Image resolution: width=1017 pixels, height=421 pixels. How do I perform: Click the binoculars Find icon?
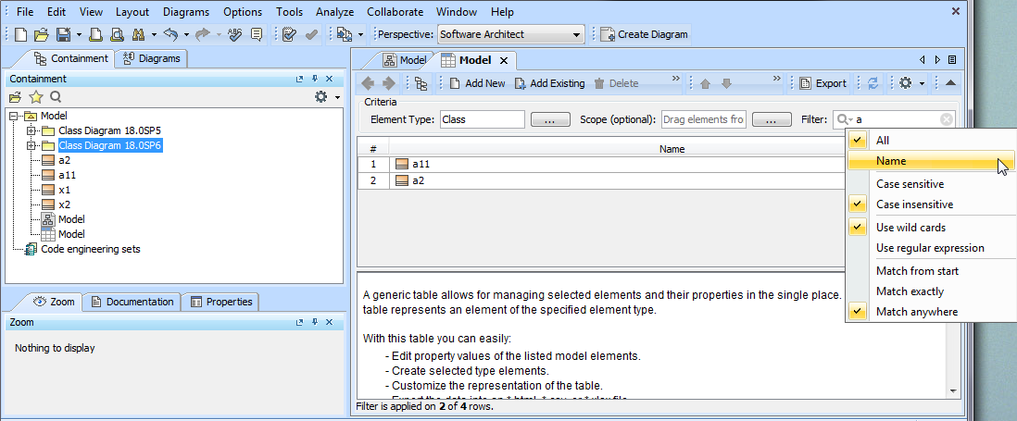point(137,34)
